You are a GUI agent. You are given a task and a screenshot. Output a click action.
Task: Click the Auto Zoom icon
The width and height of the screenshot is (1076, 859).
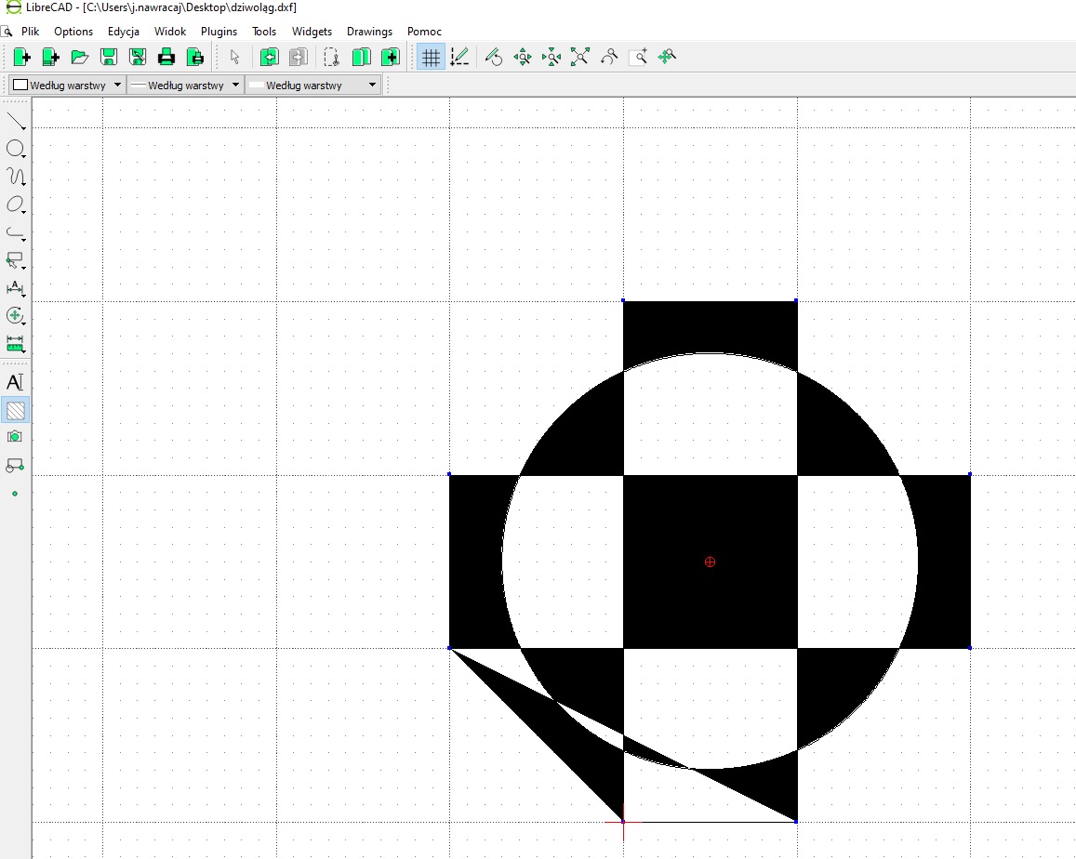tap(580, 57)
